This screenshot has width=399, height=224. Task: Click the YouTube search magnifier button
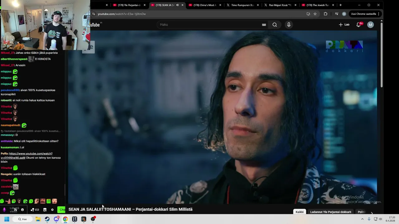coord(275,25)
